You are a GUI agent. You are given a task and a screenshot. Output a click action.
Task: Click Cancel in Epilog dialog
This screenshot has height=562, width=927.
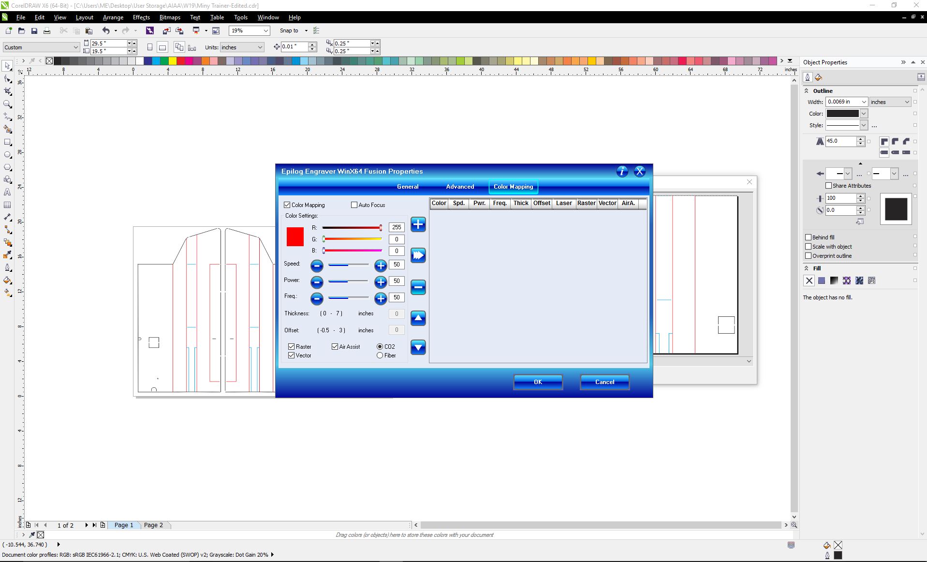[604, 382]
